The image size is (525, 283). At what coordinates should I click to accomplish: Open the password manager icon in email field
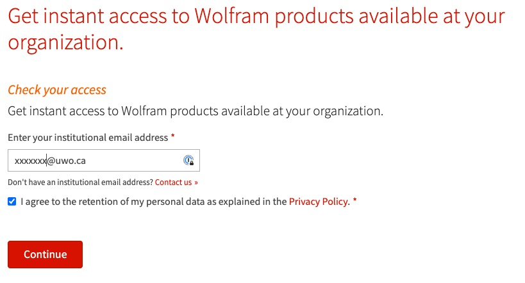pos(188,160)
